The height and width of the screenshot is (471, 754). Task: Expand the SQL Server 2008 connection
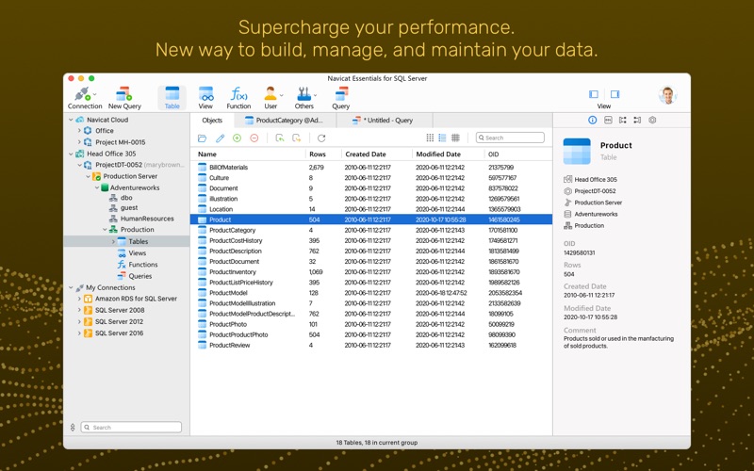tap(79, 310)
